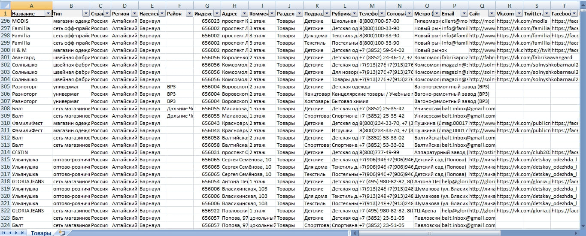Select column A by its header

tap(32, 6)
